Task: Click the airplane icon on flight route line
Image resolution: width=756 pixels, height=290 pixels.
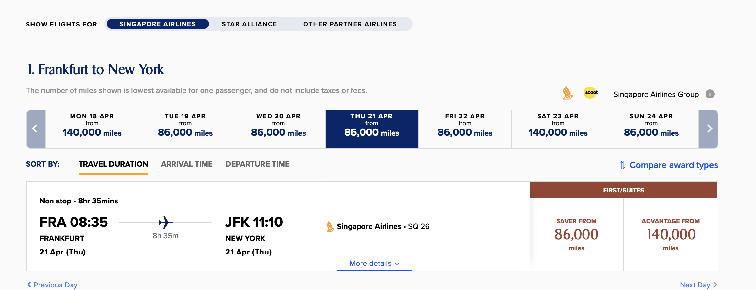Action: pyautogui.click(x=165, y=223)
